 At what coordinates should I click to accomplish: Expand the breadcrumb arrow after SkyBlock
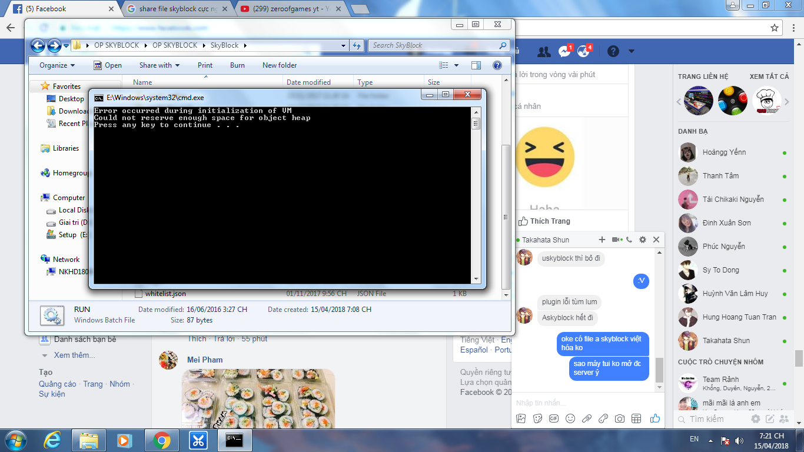click(x=245, y=45)
